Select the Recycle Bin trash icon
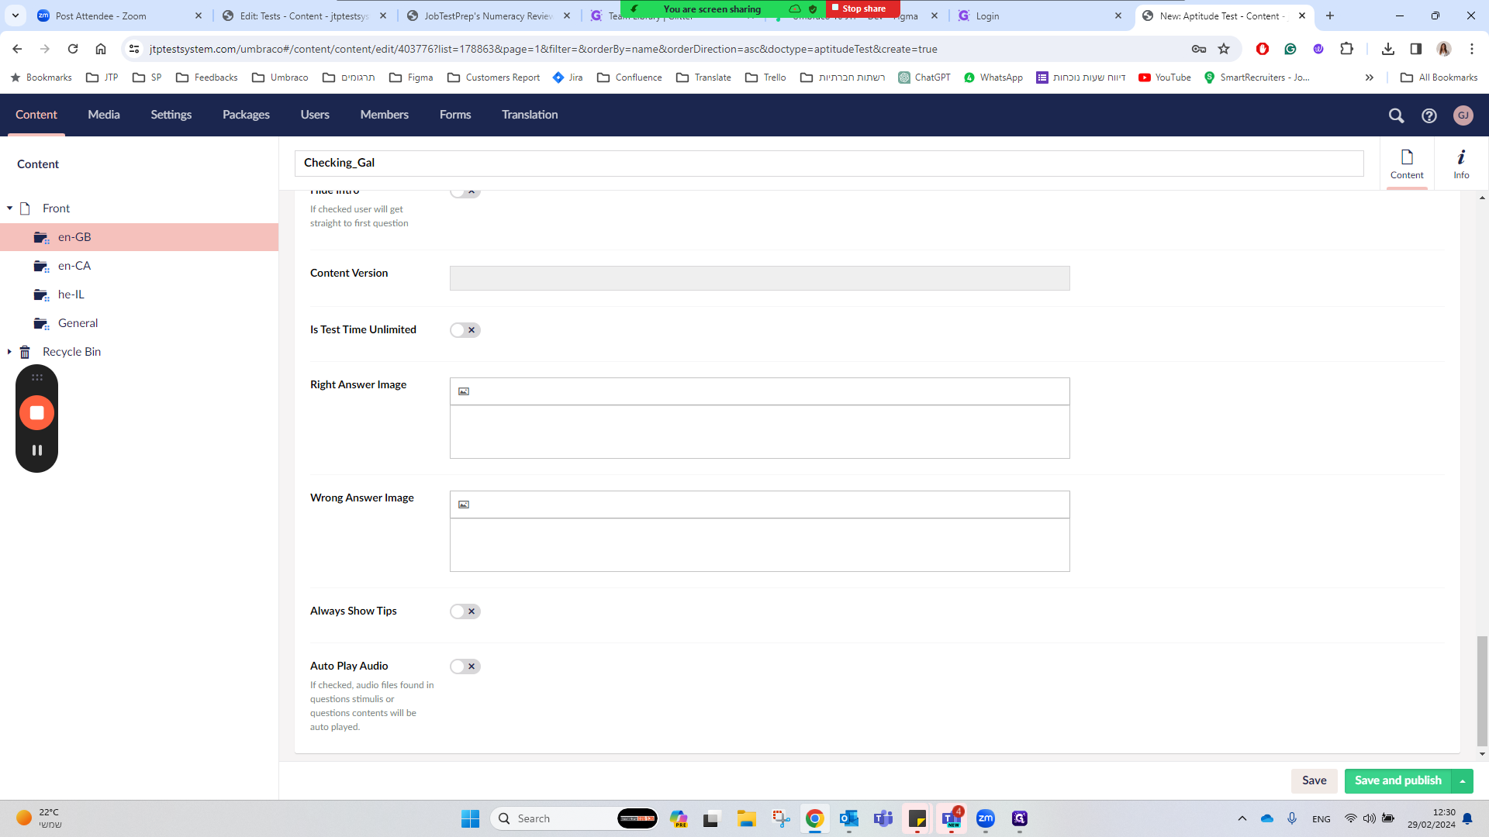 pos(25,352)
